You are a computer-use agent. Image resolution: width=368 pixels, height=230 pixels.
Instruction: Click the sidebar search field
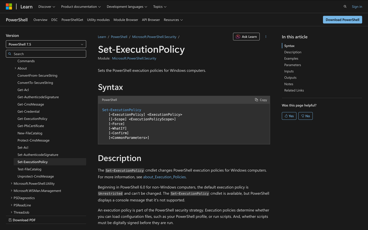click(46, 53)
